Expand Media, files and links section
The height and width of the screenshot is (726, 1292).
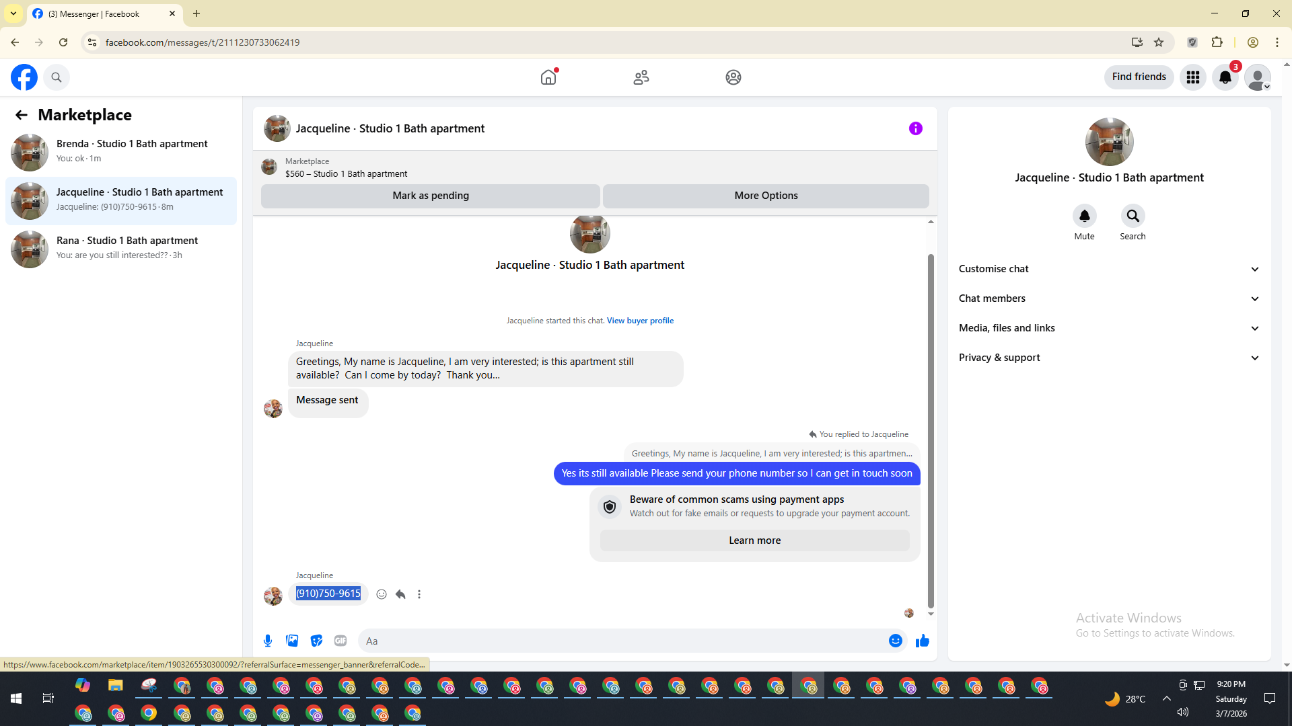1109,328
